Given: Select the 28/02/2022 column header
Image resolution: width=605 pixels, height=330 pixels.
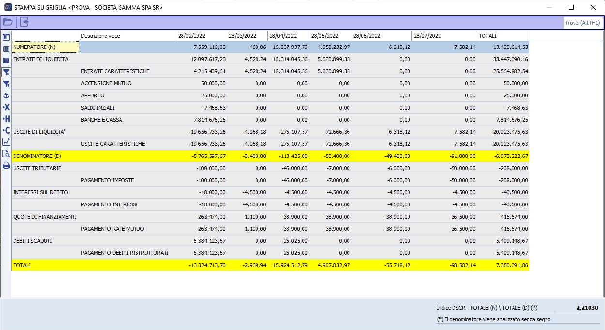Looking at the screenshot, I should pos(201,36).
